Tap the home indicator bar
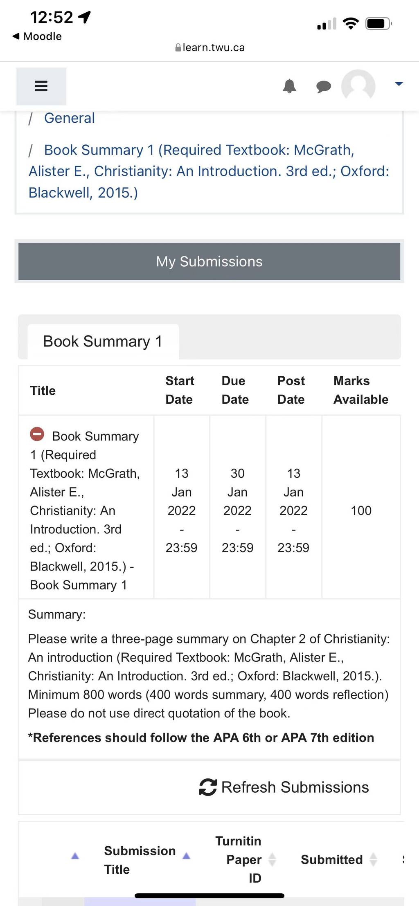 [209, 896]
